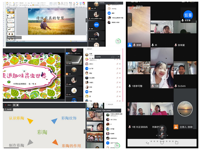Screen dimensions: 200x150
Task: Tap the phone recent apps square button
Action: [x=177, y=142]
